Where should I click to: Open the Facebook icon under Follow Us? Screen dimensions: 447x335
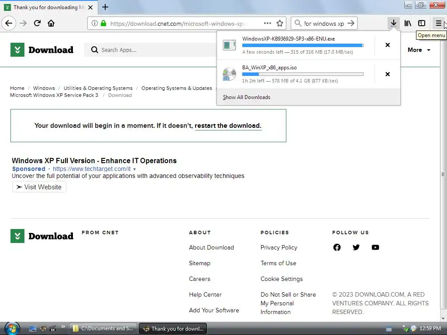click(x=337, y=247)
